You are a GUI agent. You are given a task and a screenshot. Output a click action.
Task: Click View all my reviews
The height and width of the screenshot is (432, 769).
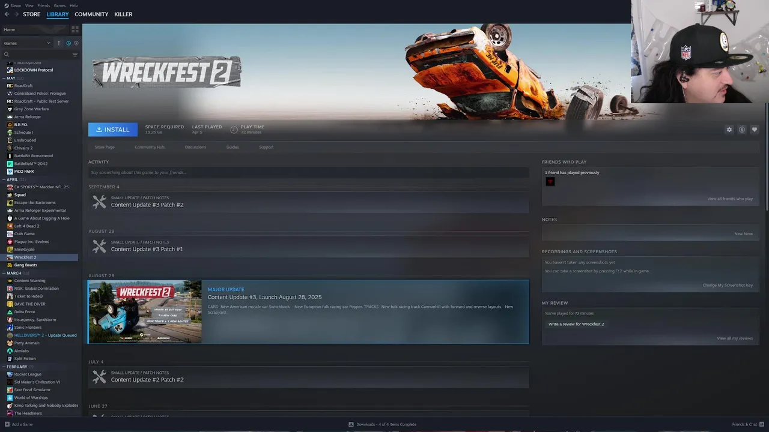tap(735, 338)
